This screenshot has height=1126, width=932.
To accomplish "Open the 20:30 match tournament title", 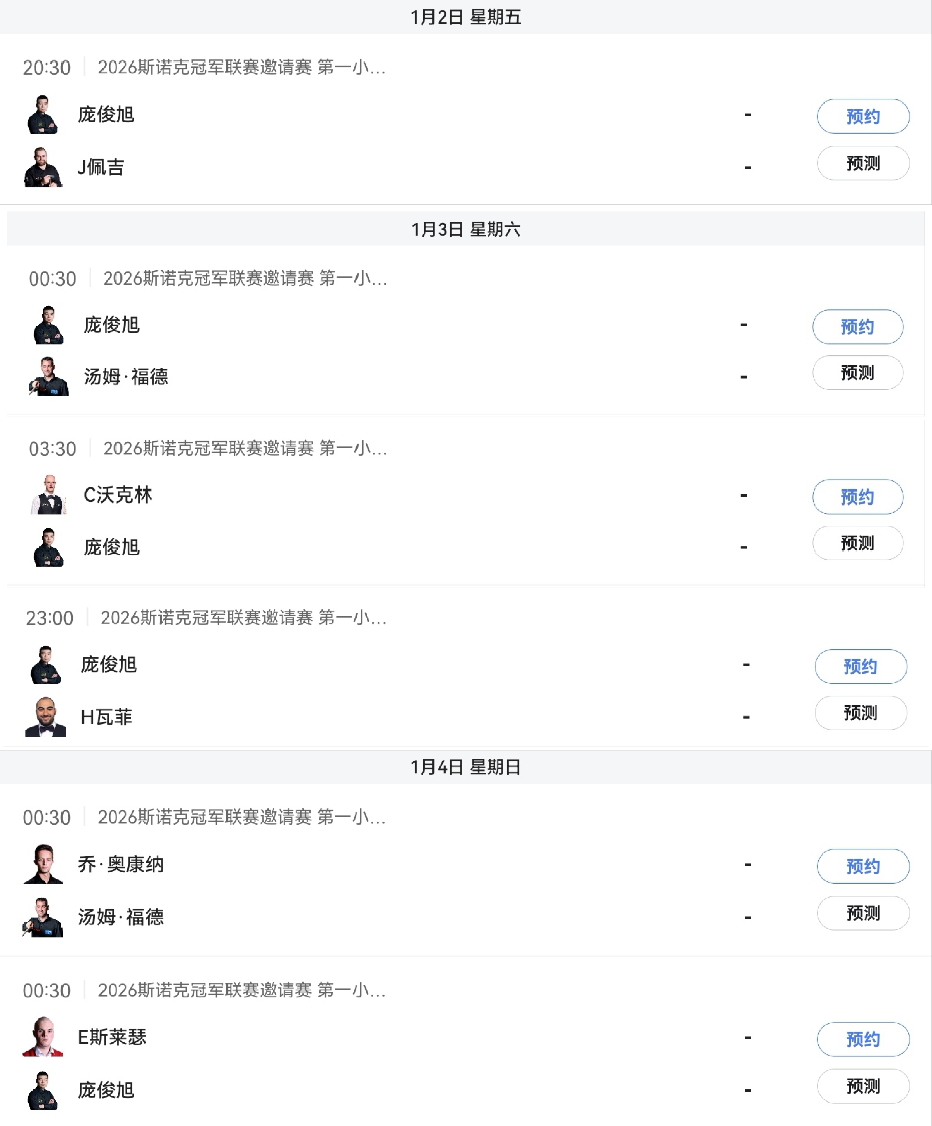I will [x=241, y=68].
